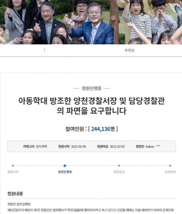
Task: Click the blue 청원진행중 step label
Action: click(x=65, y=172)
